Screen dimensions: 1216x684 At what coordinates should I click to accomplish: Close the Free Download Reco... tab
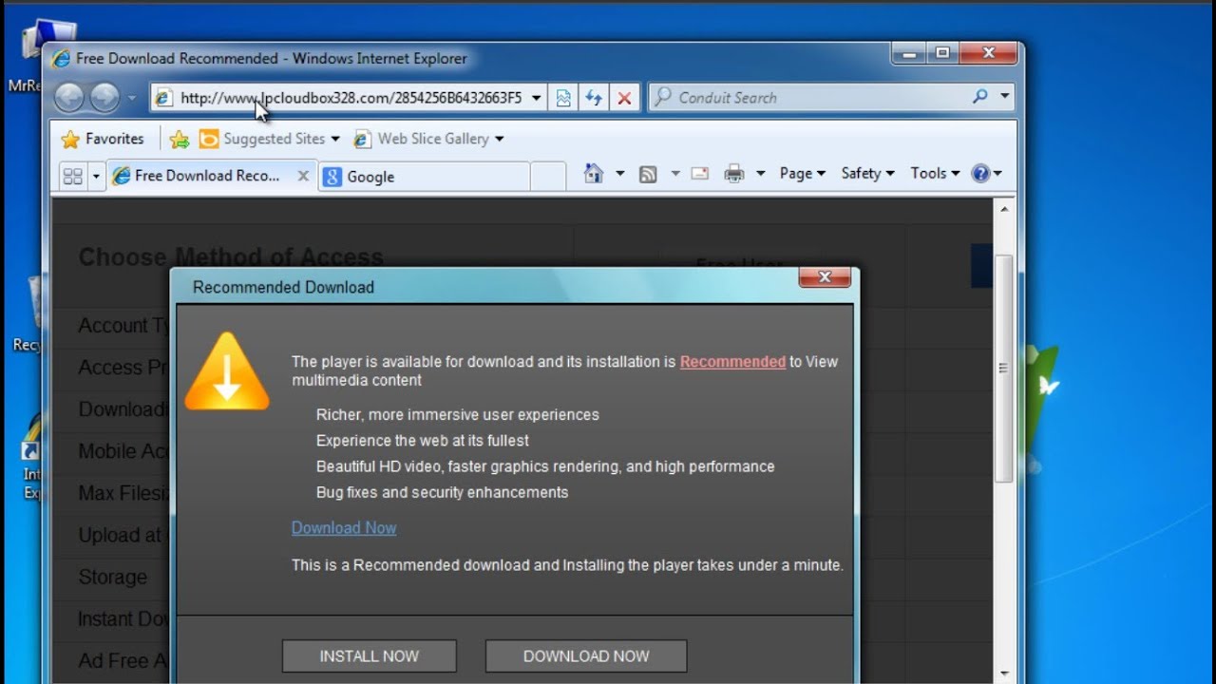(x=303, y=176)
